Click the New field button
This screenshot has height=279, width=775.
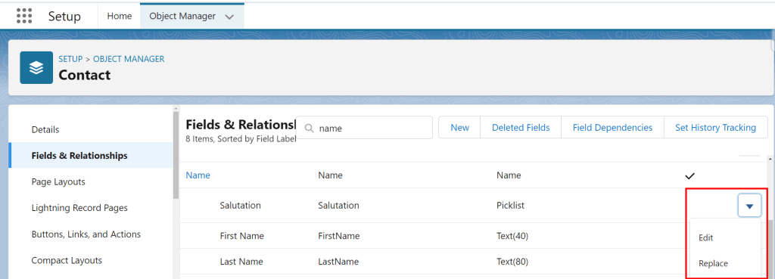pos(459,128)
